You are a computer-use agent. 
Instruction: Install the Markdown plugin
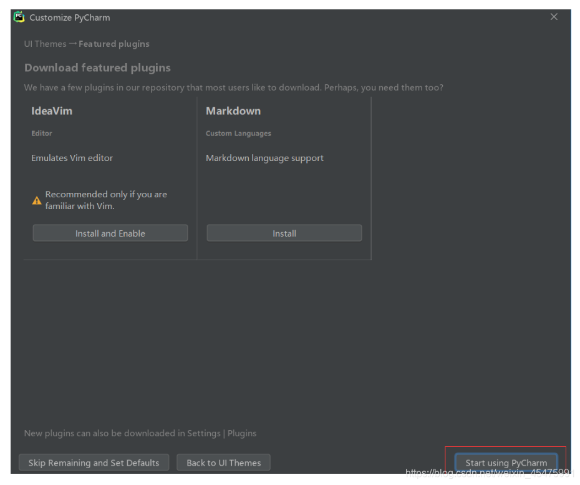coord(284,233)
